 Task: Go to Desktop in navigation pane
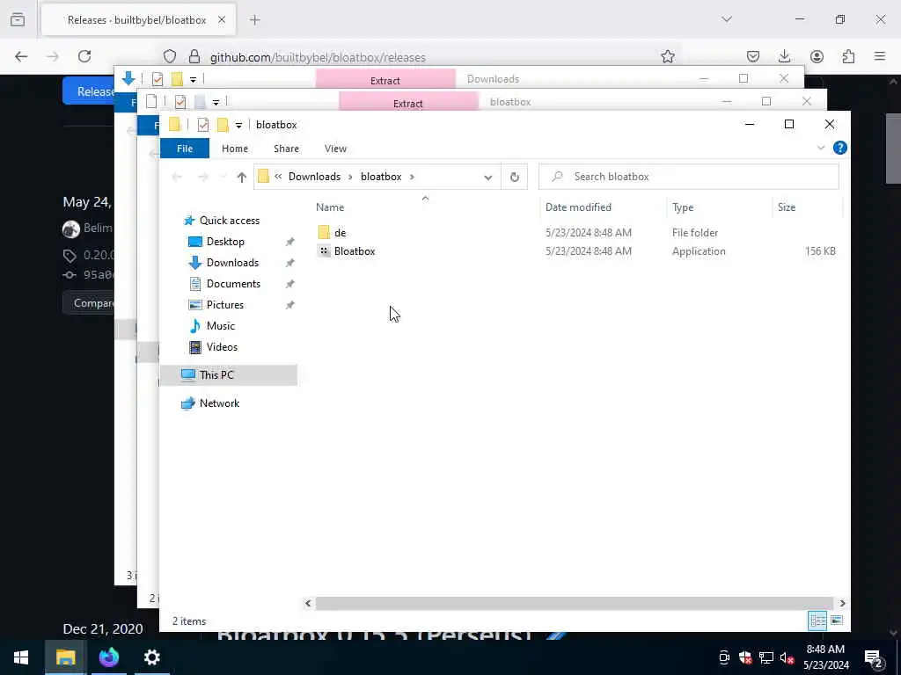pyautogui.click(x=225, y=242)
